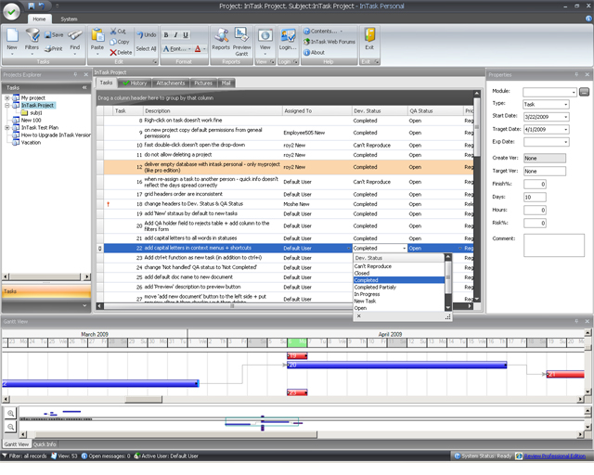Click the Days input field
This screenshot has height=475, width=594.
(x=535, y=197)
